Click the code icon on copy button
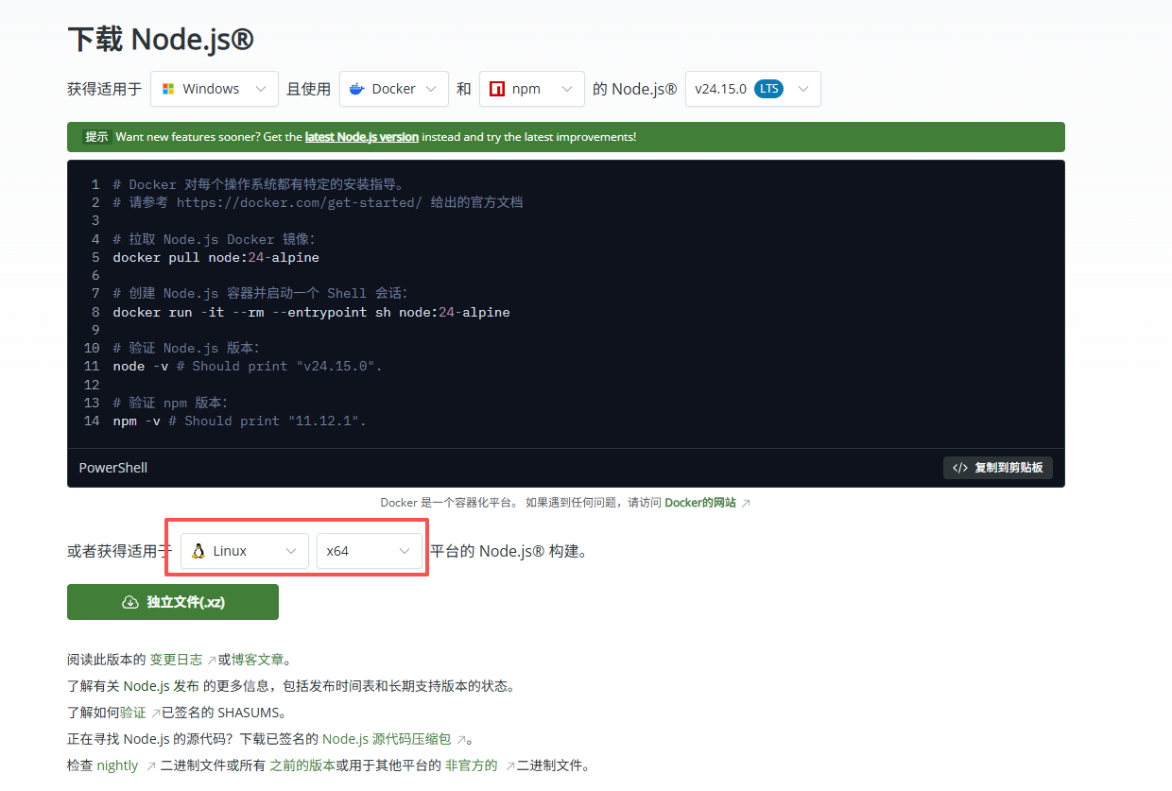The width and height of the screenshot is (1172, 791). 960,468
